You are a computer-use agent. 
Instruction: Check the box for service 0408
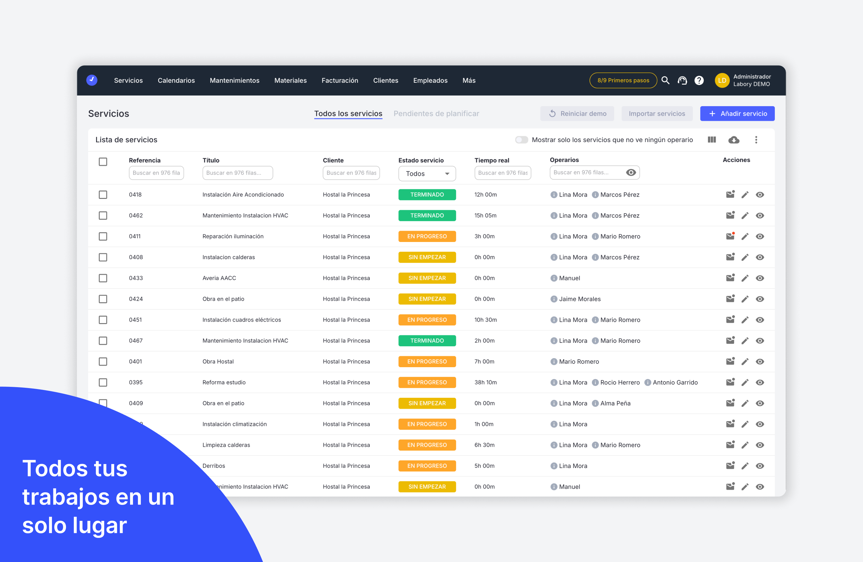point(103,258)
